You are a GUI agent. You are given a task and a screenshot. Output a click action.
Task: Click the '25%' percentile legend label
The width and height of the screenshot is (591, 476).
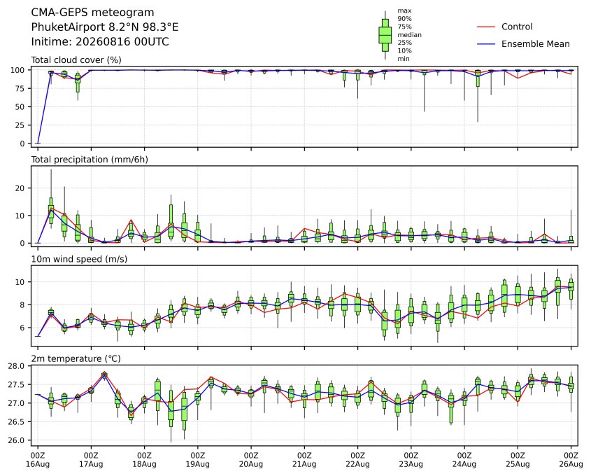click(x=404, y=43)
